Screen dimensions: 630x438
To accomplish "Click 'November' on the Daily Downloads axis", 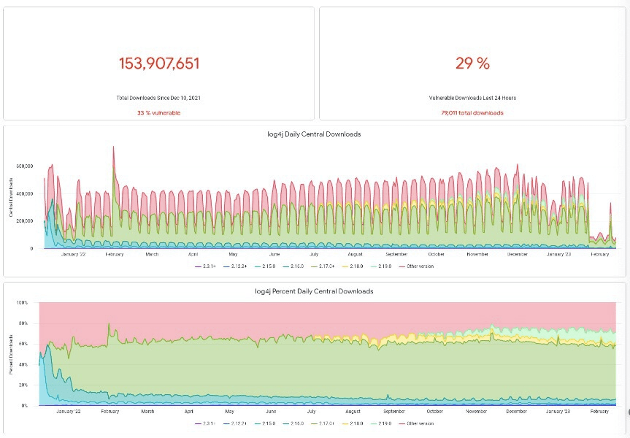I will point(477,254).
